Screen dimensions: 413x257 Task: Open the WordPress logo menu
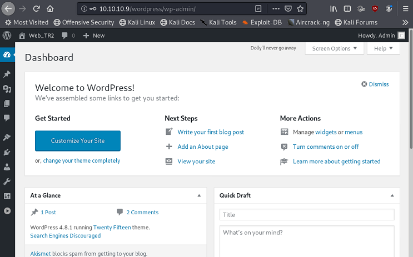click(7, 36)
